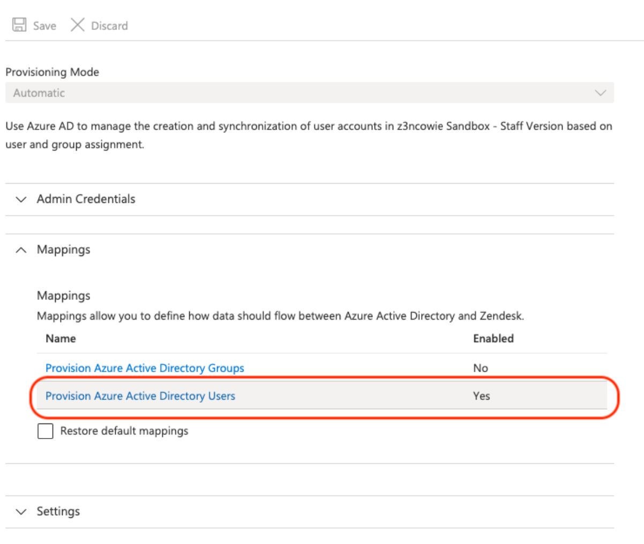Click the Yes value in Users row
Screen dimensions: 644x544
(x=481, y=396)
